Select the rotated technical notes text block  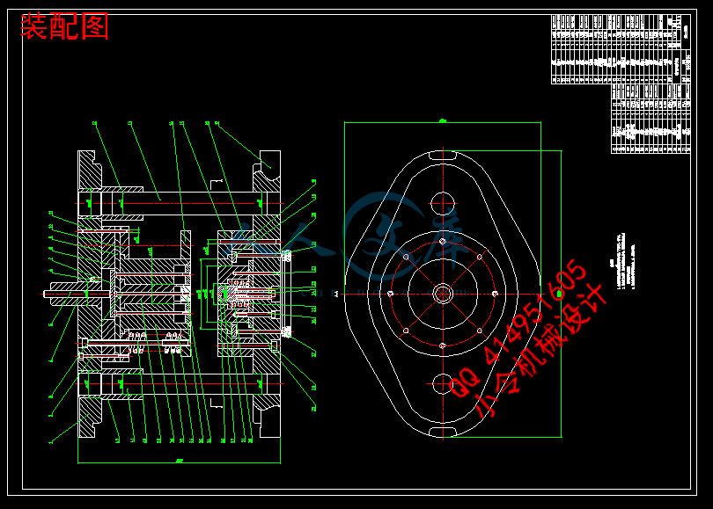click(x=622, y=261)
